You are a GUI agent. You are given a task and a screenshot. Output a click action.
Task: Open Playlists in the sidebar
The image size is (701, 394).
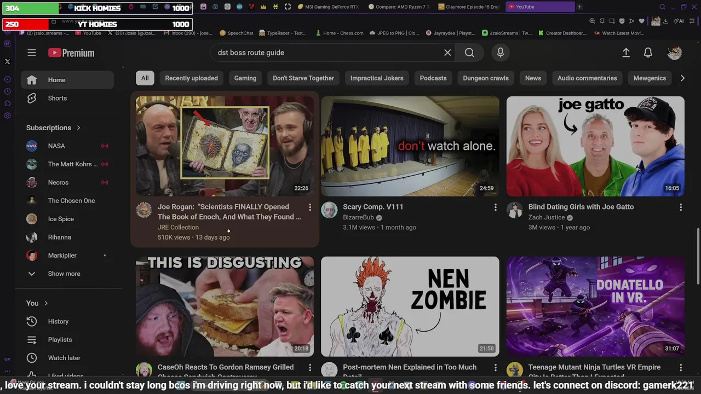(67, 339)
